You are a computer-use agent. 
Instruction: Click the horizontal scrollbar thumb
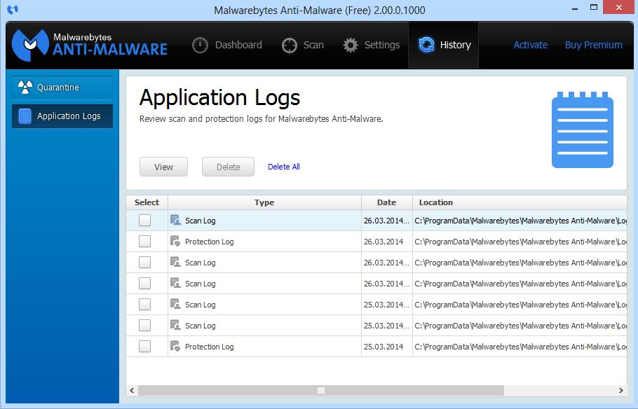click(x=321, y=390)
